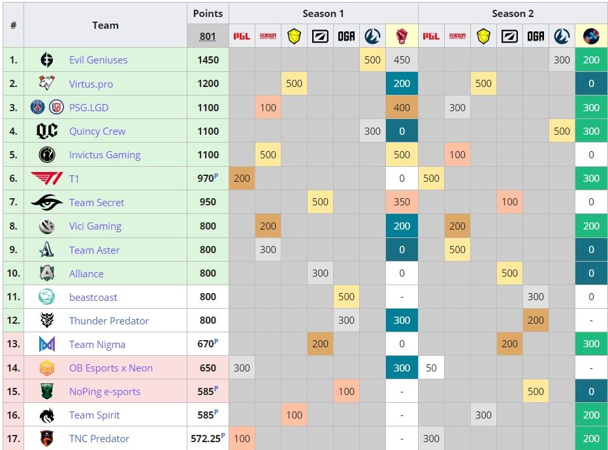The width and height of the screenshot is (608, 450).
Task: Open Season 2 PGL league icon
Action: click(431, 36)
